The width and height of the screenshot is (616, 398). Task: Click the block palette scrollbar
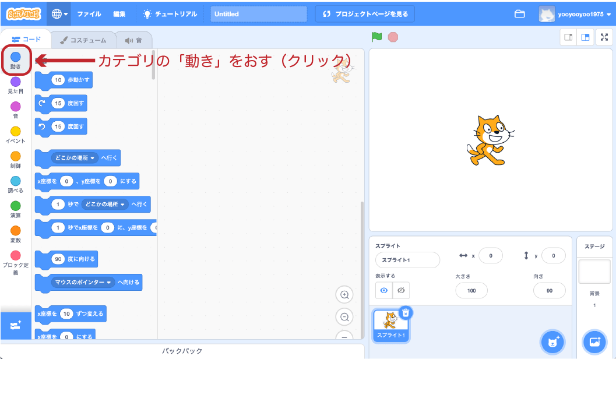tap(154, 65)
